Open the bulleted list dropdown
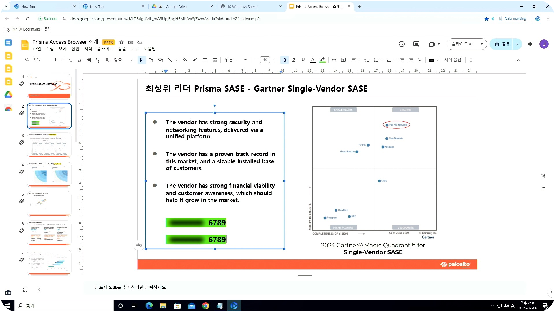555x312 pixels. (378, 60)
